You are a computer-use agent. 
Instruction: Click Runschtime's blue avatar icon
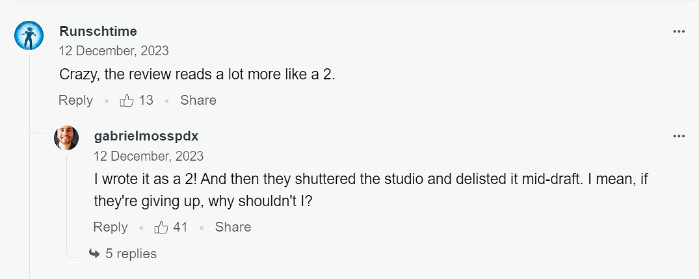click(29, 35)
